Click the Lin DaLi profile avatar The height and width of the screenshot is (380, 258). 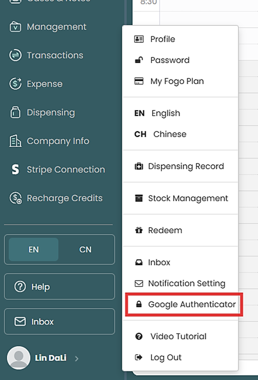tap(18, 358)
